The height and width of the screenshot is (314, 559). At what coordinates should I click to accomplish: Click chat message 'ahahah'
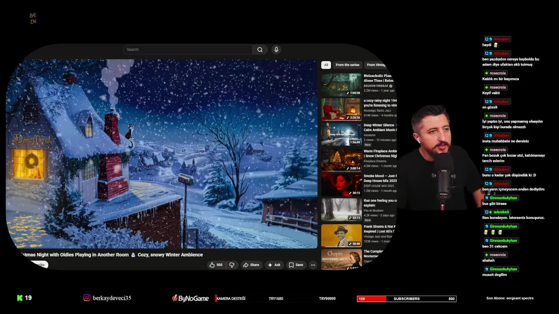click(x=488, y=260)
